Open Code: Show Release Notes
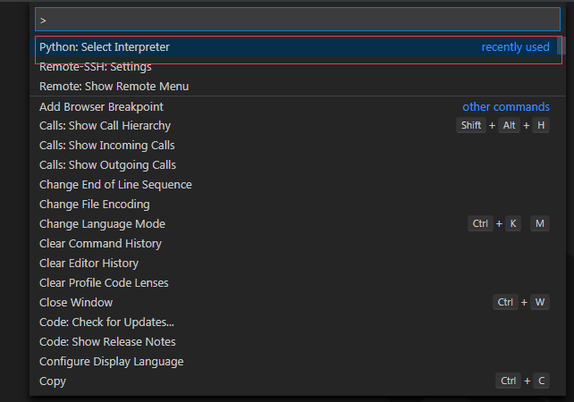This screenshot has width=574, height=402. tap(297, 342)
